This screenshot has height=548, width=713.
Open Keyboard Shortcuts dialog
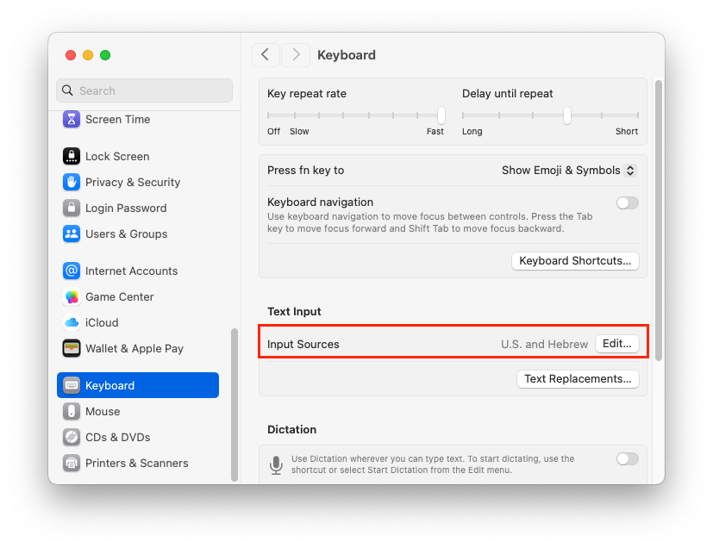[x=575, y=261]
